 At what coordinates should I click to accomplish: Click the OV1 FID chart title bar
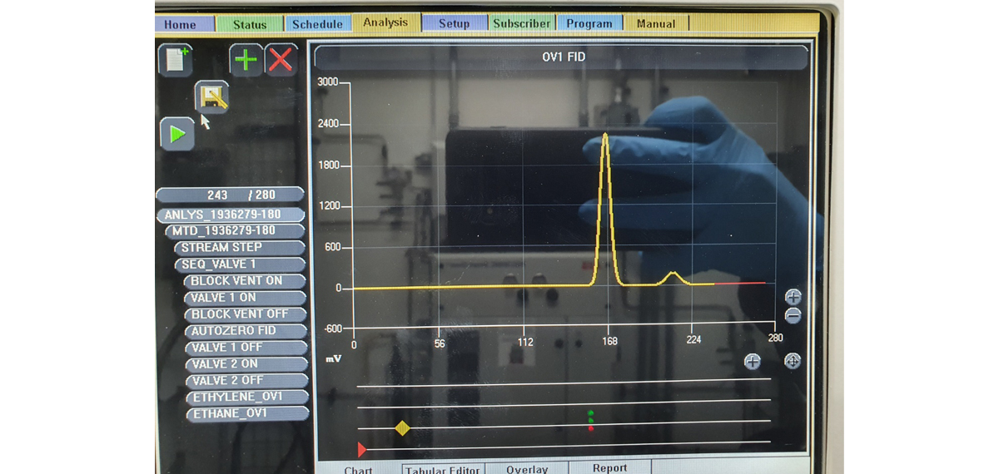tap(561, 57)
